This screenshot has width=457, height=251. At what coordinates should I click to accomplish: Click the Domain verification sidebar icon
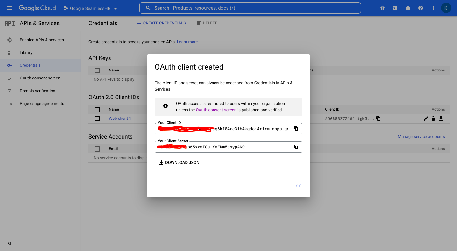[x=10, y=91]
